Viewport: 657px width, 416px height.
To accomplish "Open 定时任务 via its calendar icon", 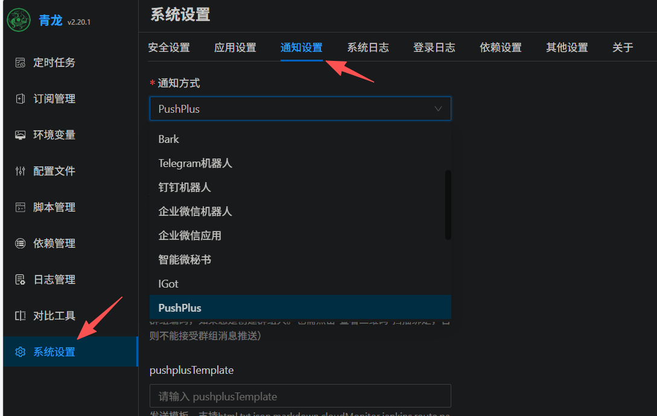I will pos(20,63).
